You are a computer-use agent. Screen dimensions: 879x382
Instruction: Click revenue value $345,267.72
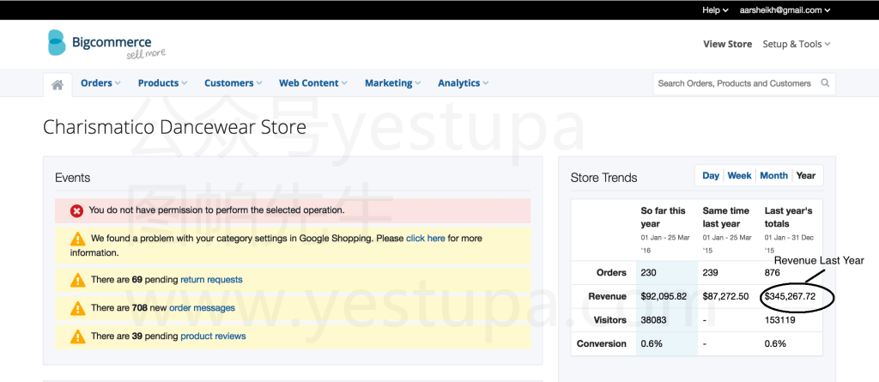[x=790, y=297]
